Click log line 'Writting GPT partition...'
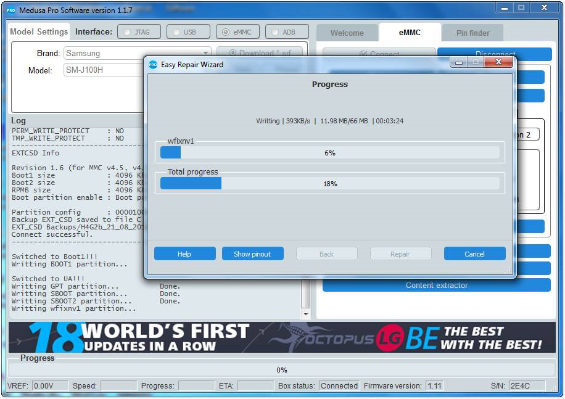 [65, 286]
